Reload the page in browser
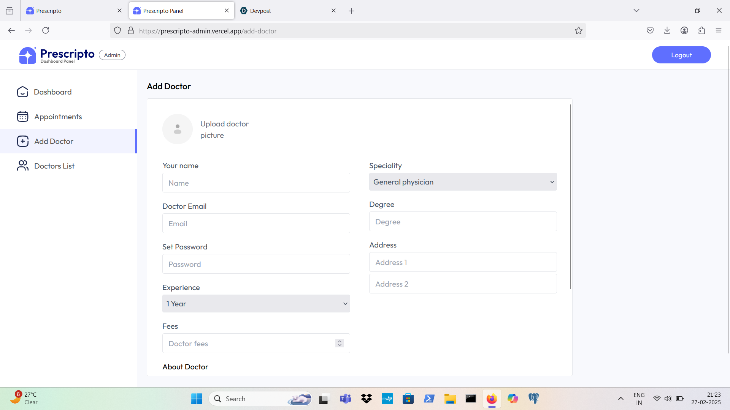Screen dimensions: 730x410 tap(46, 31)
